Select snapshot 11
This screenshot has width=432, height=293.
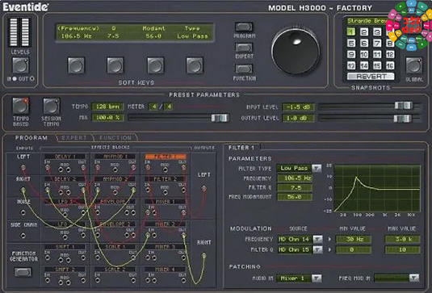tap(377, 54)
